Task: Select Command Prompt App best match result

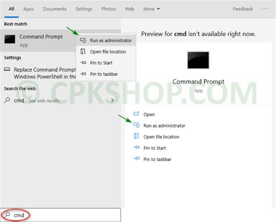Action: click(38, 41)
